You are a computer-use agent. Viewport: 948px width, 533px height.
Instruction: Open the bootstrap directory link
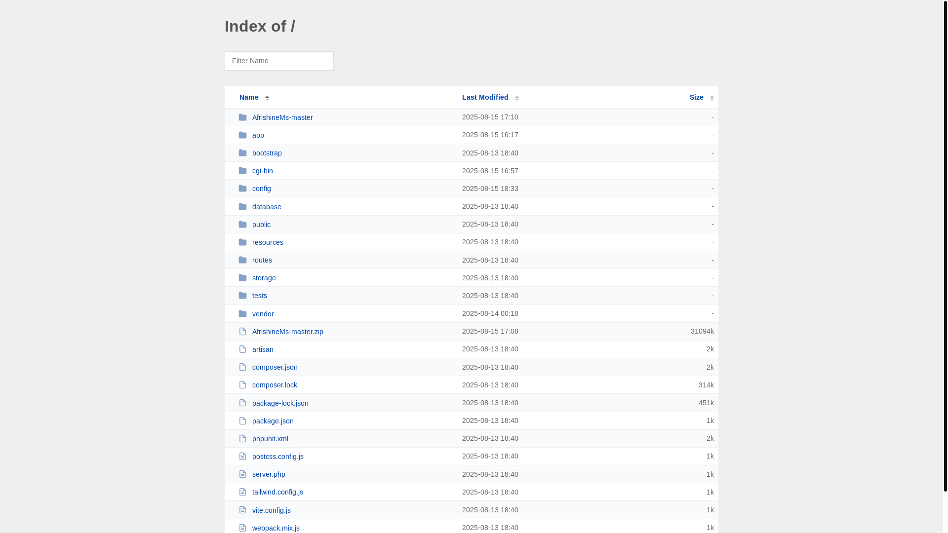pos(267,153)
